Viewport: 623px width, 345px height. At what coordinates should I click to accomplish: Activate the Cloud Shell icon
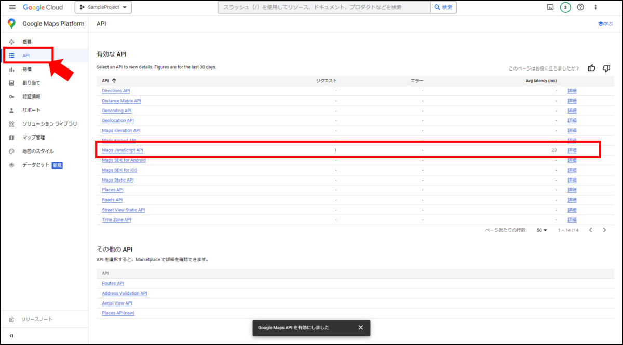point(550,7)
